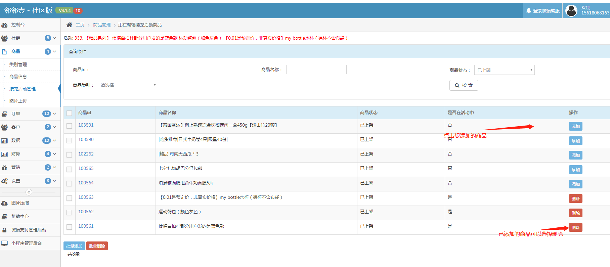Click 添加 for product 100564

click(576, 184)
